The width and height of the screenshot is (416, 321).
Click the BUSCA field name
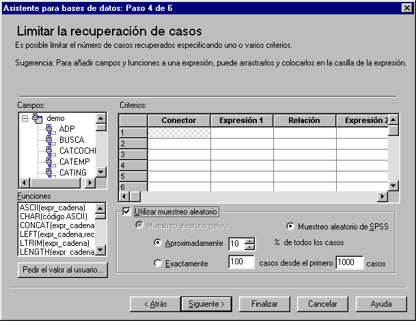[x=72, y=140]
